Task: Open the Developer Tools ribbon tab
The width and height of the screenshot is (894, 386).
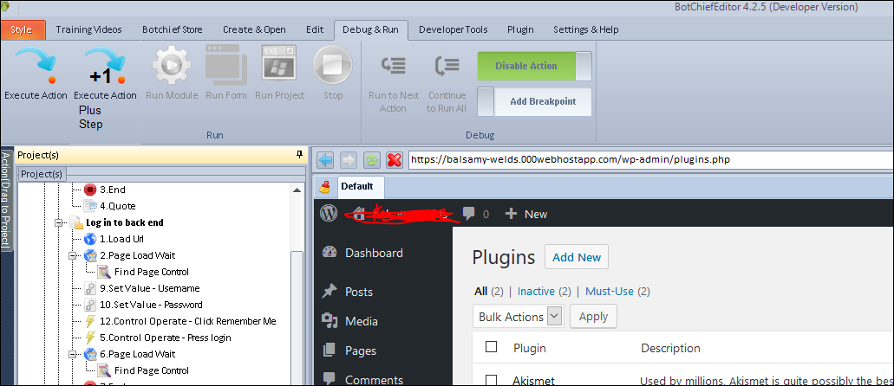Action: click(x=453, y=29)
